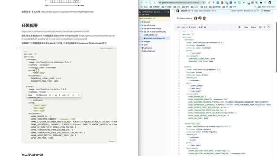The image size is (277, 156).
Task: Open the code block more options menu
Action: click(115, 48)
